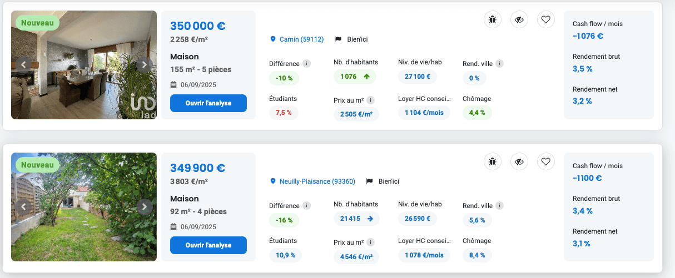Open the analysis for 350 000 € house
675x278 pixels.
(208, 103)
